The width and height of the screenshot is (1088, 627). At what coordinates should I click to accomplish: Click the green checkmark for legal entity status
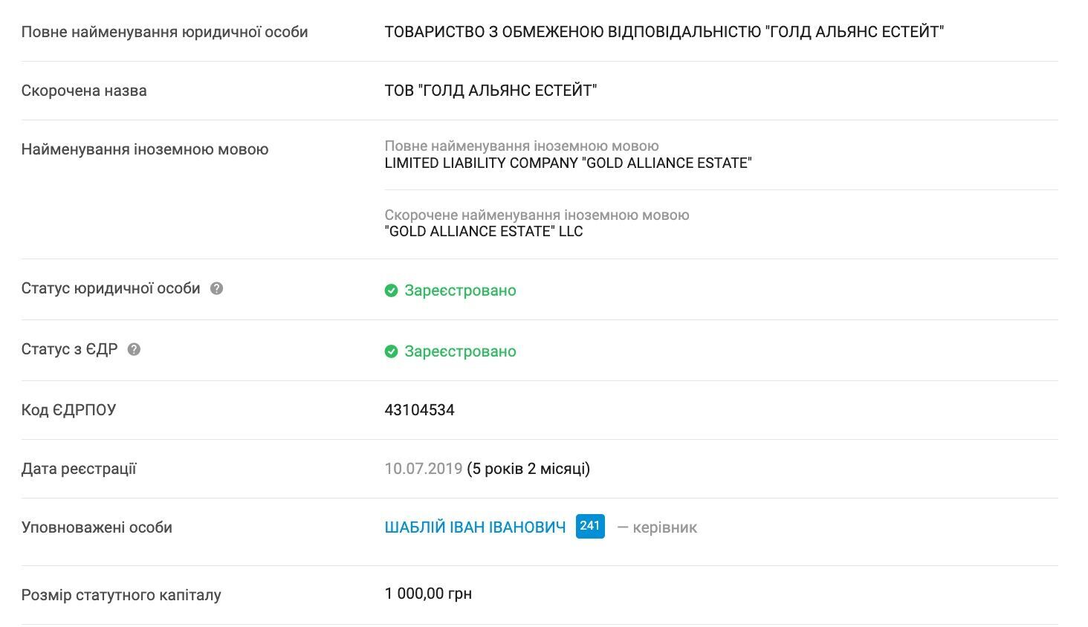tap(392, 290)
